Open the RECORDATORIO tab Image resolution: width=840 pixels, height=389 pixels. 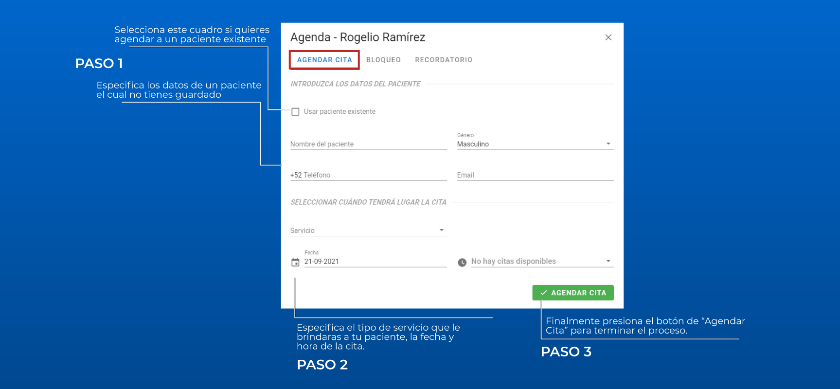point(444,60)
